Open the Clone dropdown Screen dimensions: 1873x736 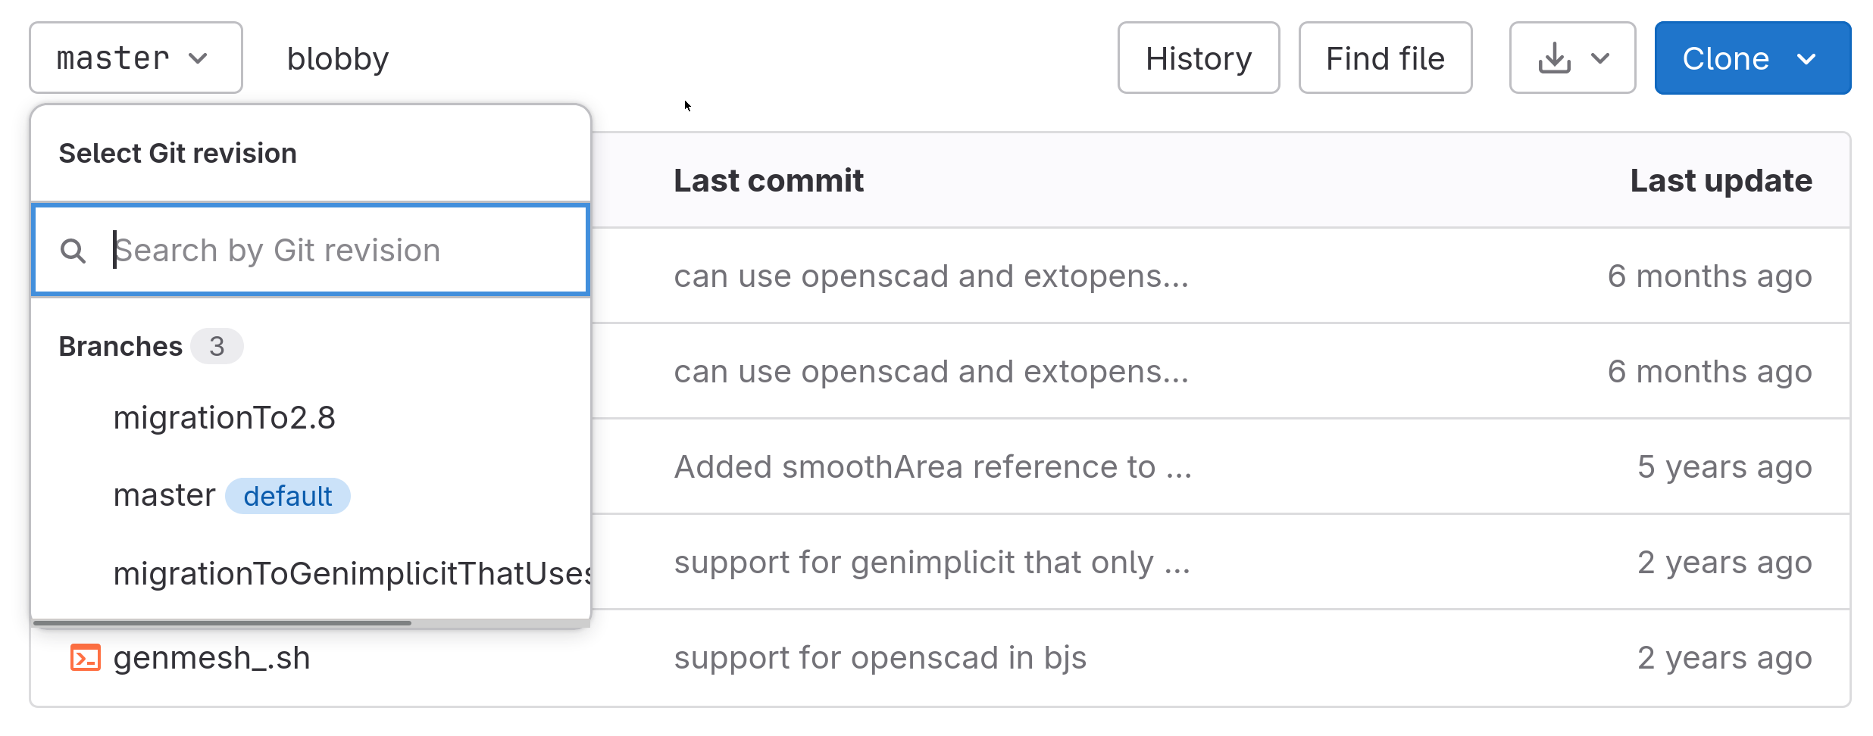[1753, 58]
